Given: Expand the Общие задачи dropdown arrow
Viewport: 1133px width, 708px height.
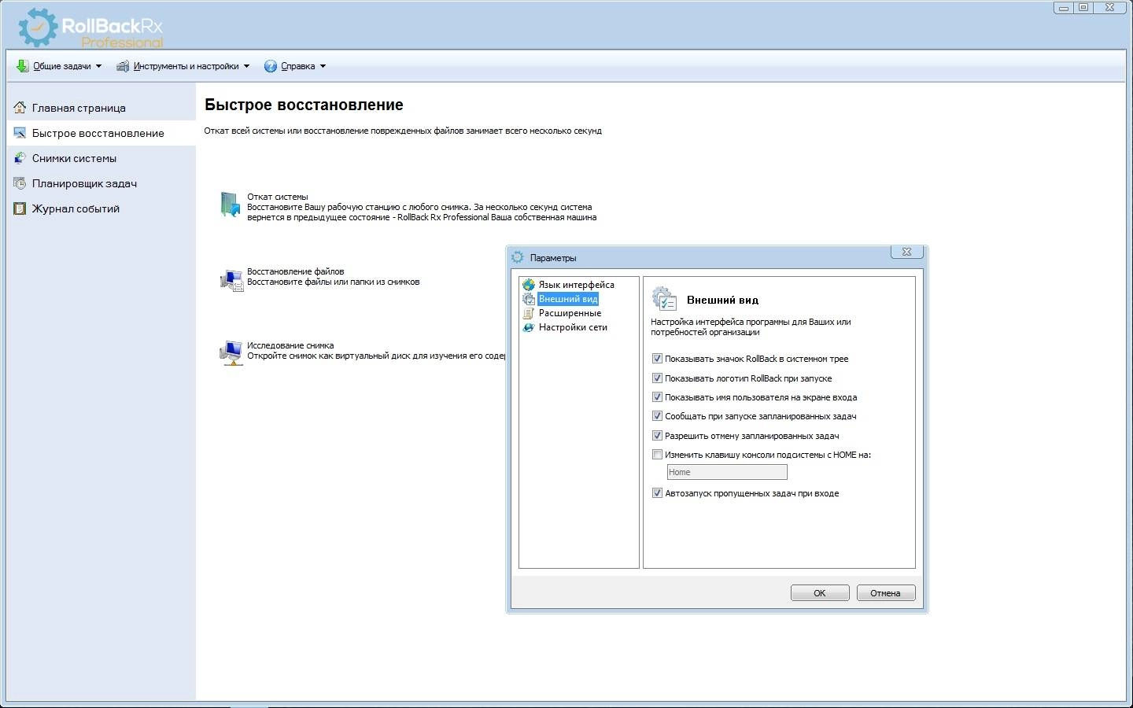Looking at the screenshot, I should click(x=98, y=66).
